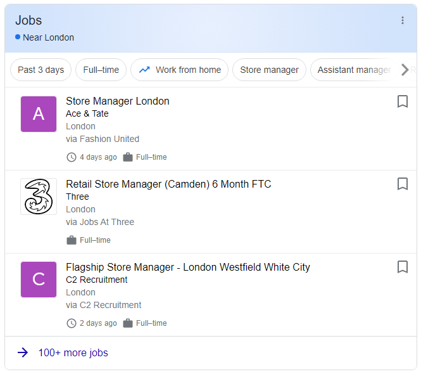
Task: Click the Three company name
Action: click(x=77, y=197)
